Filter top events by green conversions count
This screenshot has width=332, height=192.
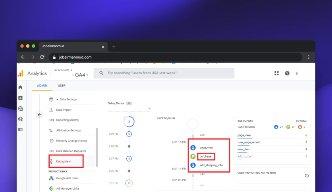pyautogui.click(x=290, y=127)
